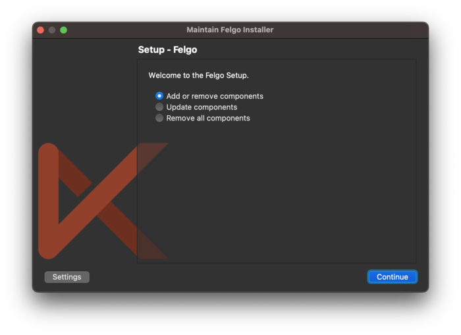Viewport: 461px width, 335px height.
Task: Click the Welcome to the Felgo Setup text
Action: (x=198, y=76)
